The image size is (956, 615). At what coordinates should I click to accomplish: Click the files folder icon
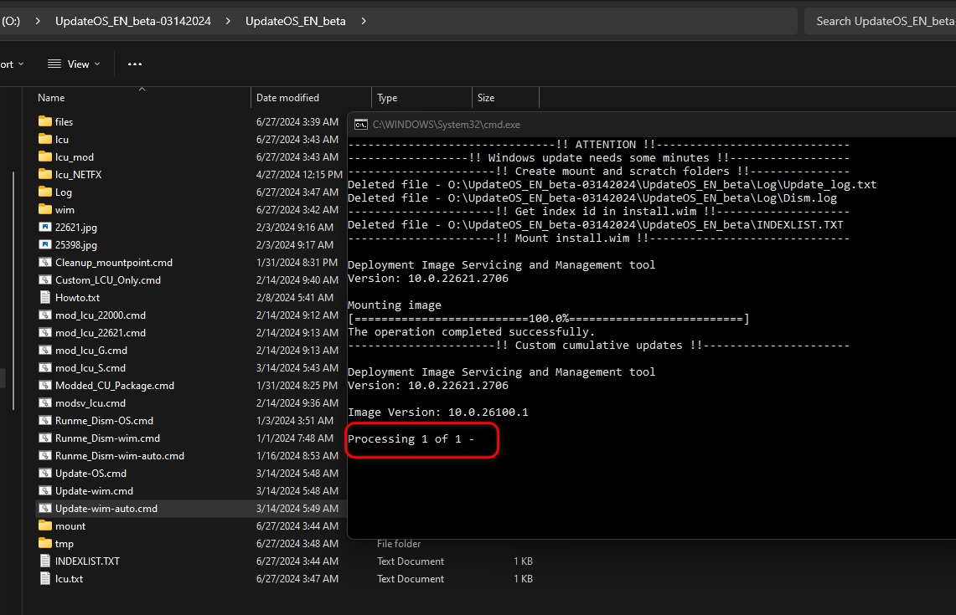tap(45, 121)
